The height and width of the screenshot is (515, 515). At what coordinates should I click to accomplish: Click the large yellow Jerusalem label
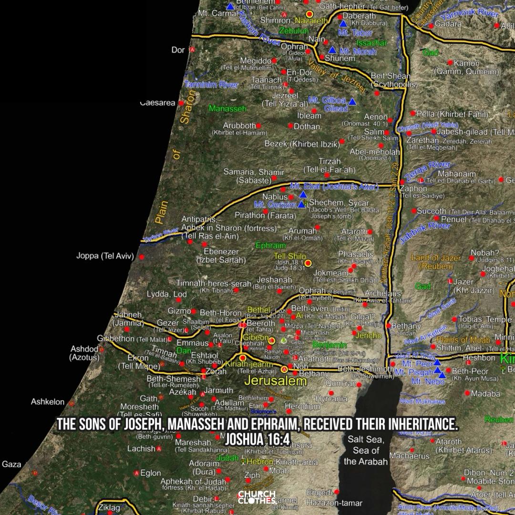(276, 381)
